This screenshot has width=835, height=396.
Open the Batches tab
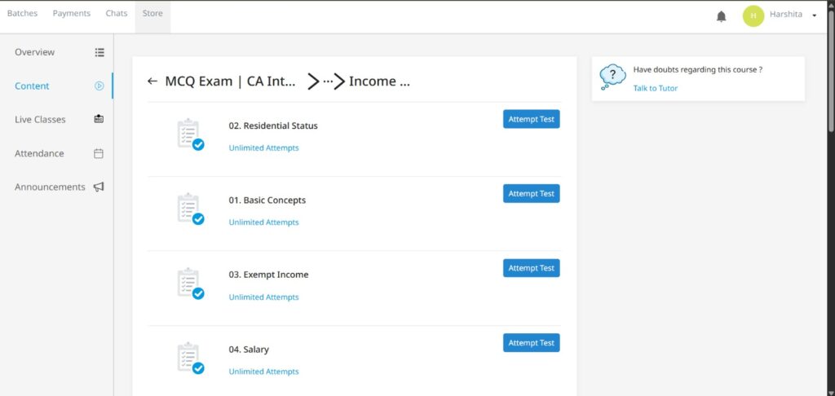pos(23,14)
